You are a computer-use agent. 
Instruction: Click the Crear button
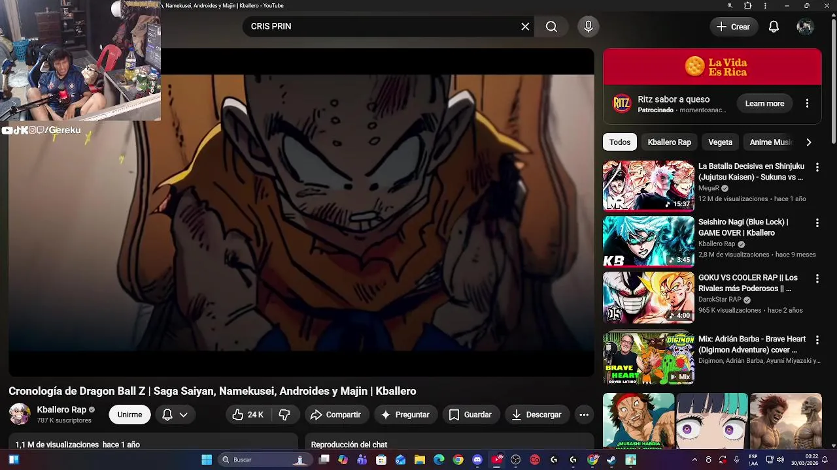click(x=733, y=27)
